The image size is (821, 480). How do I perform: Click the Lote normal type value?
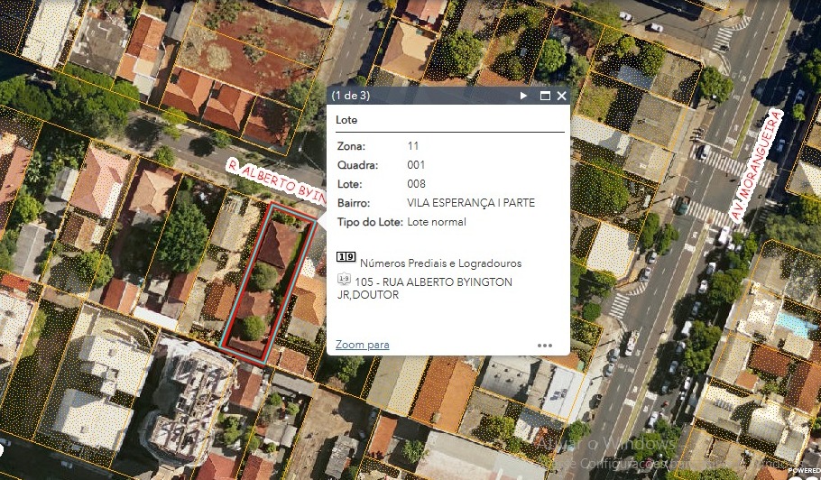436,222
